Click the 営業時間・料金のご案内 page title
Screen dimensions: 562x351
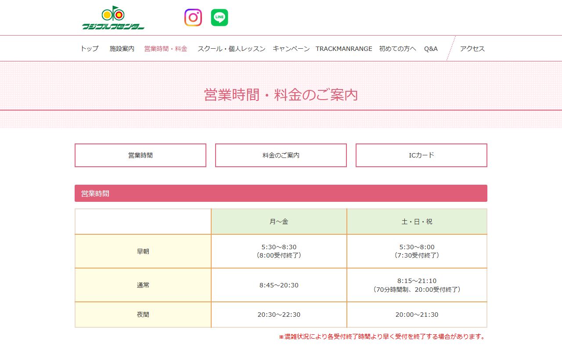click(x=281, y=95)
